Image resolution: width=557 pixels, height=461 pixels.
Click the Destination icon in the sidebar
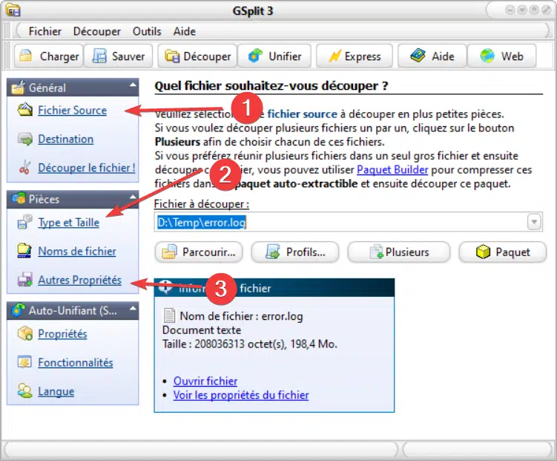coord(25,139)
